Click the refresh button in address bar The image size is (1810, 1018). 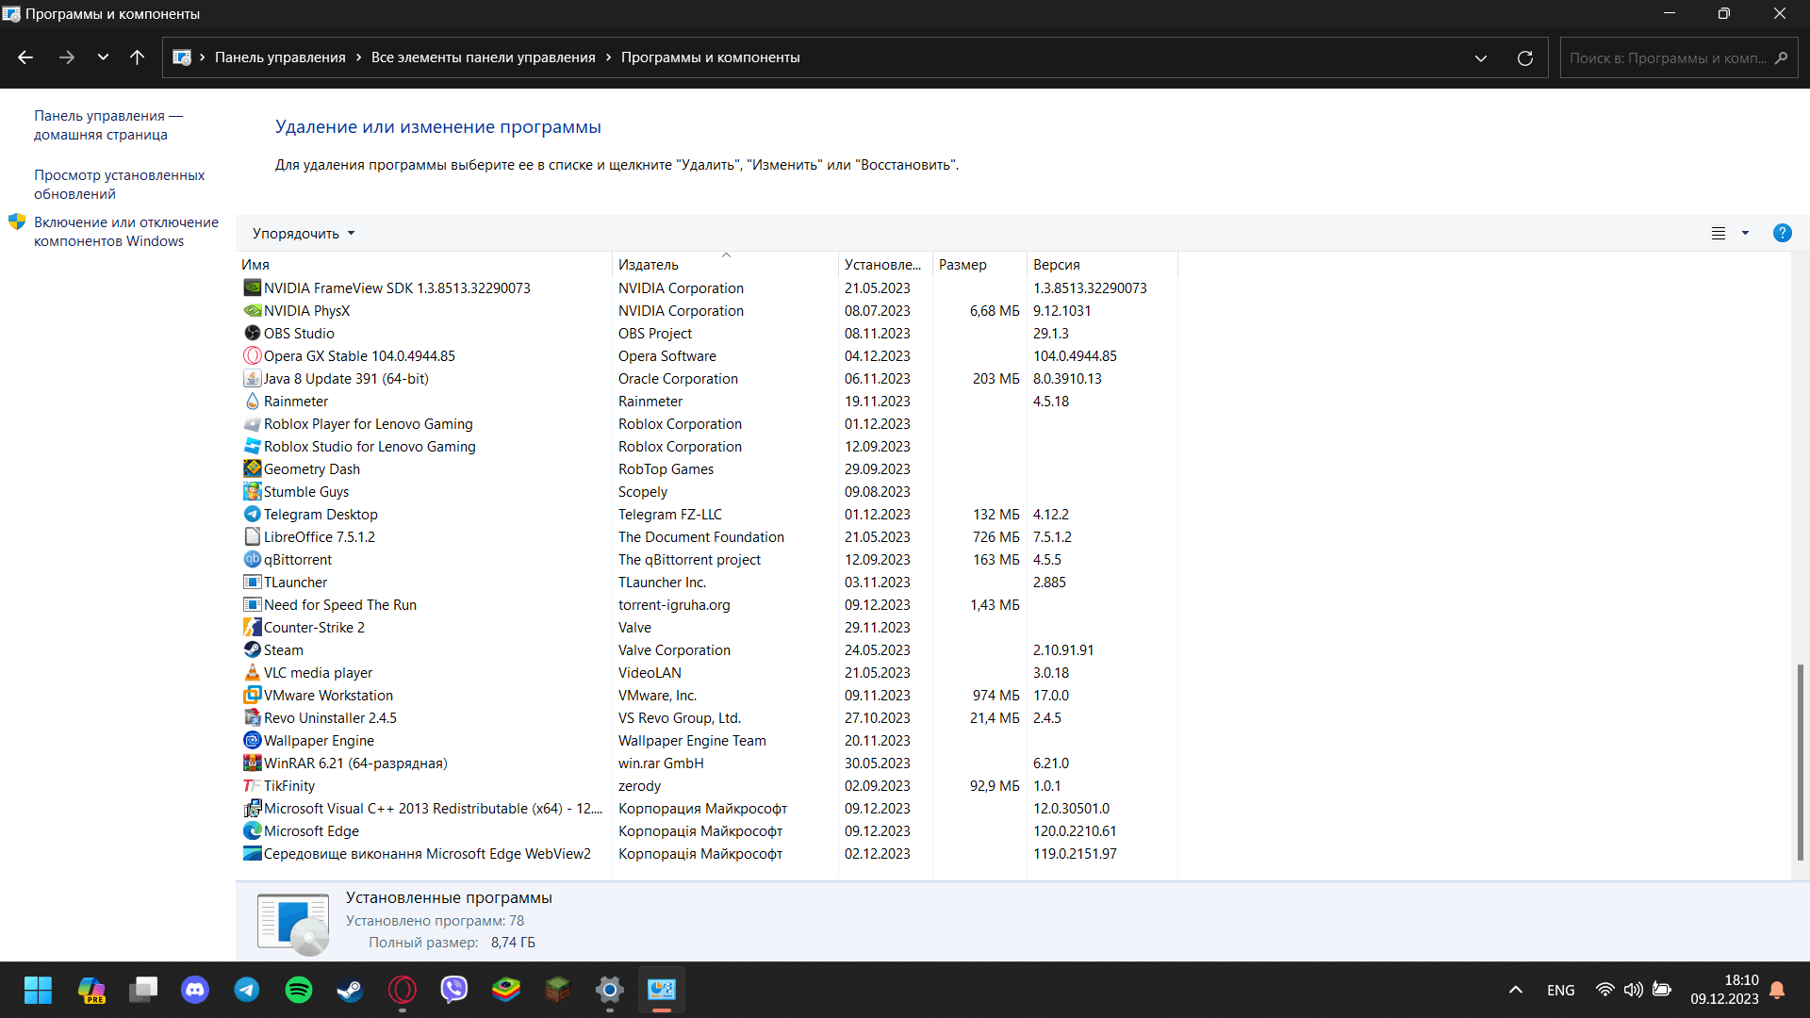coord(1524,58)
